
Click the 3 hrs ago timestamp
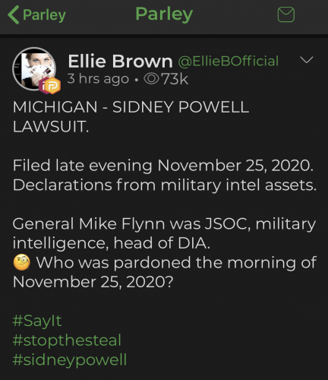[x=98, y=79]
